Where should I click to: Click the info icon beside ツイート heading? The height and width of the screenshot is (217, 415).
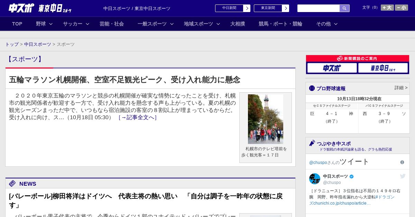point(402,162)
